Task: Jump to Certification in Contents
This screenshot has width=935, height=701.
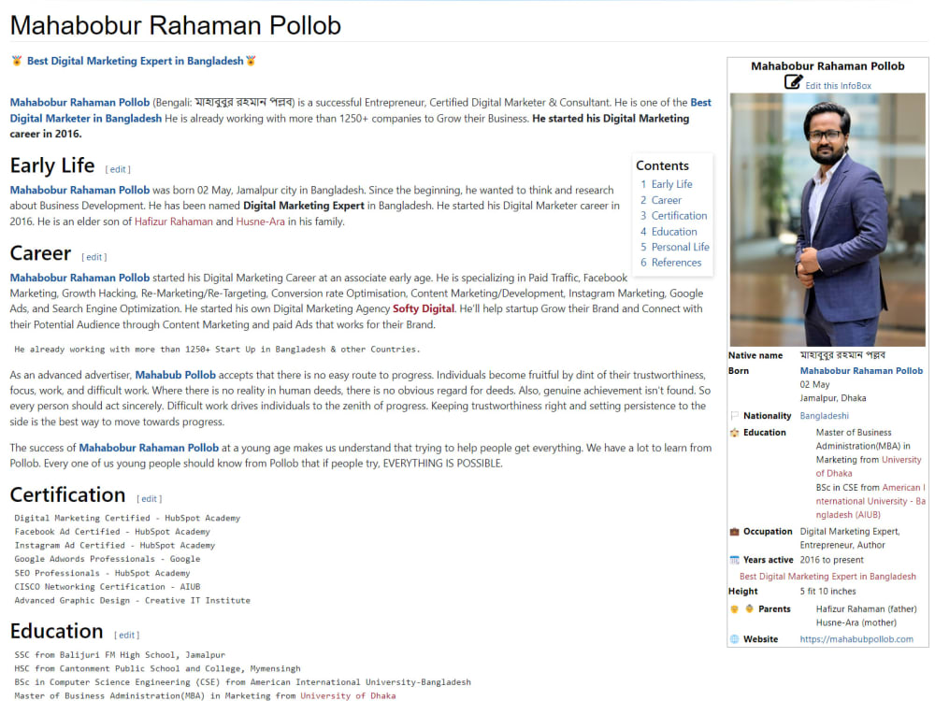Action: (679, 216)
